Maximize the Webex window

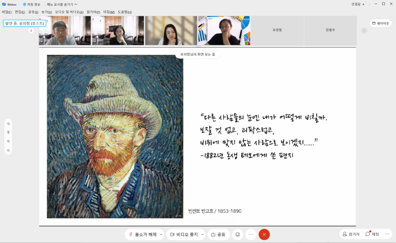[x=383, y=4]
